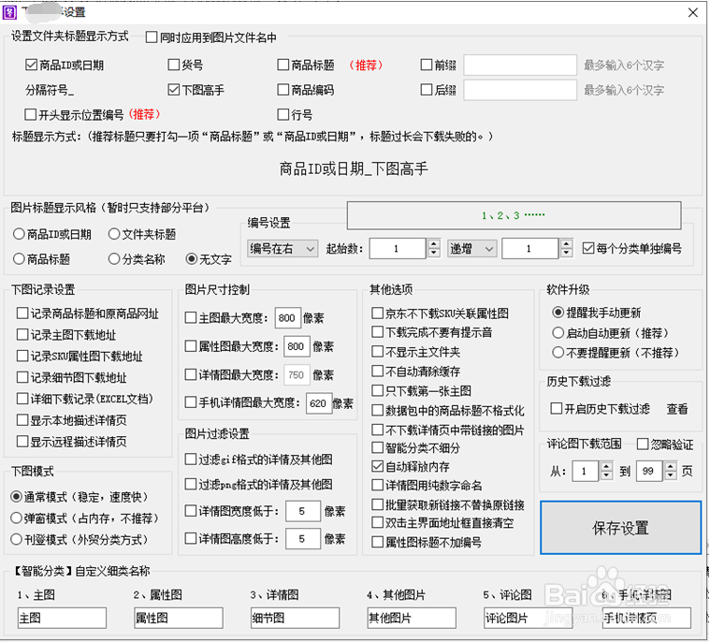Click the 详情图宽度低于 pixel field
The width and height of the screenshot is (710, 642).
[303, 512]
